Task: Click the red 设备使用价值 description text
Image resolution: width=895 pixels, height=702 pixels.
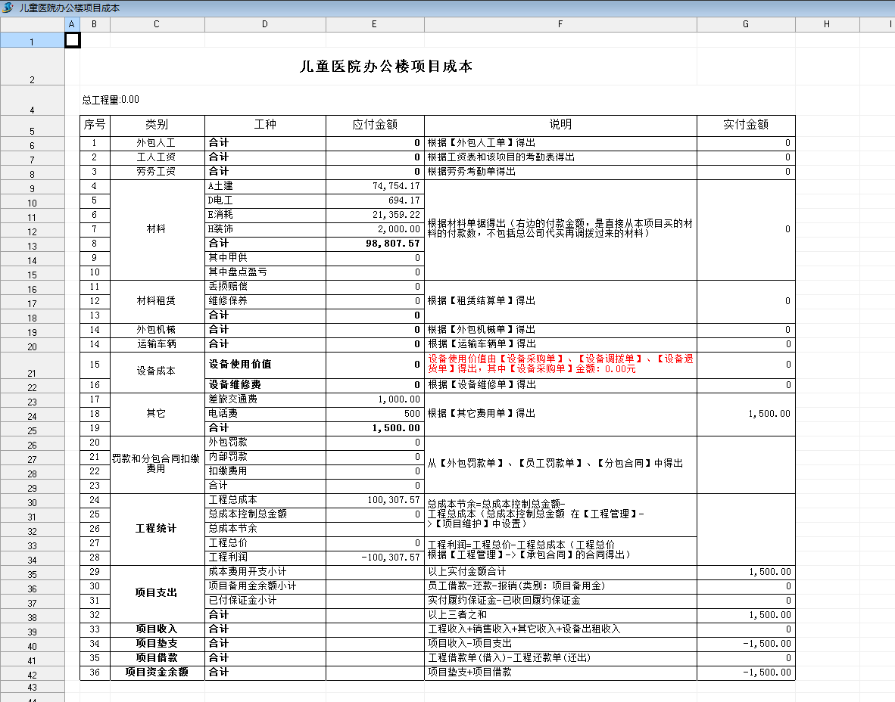Action: pos(560,364)
